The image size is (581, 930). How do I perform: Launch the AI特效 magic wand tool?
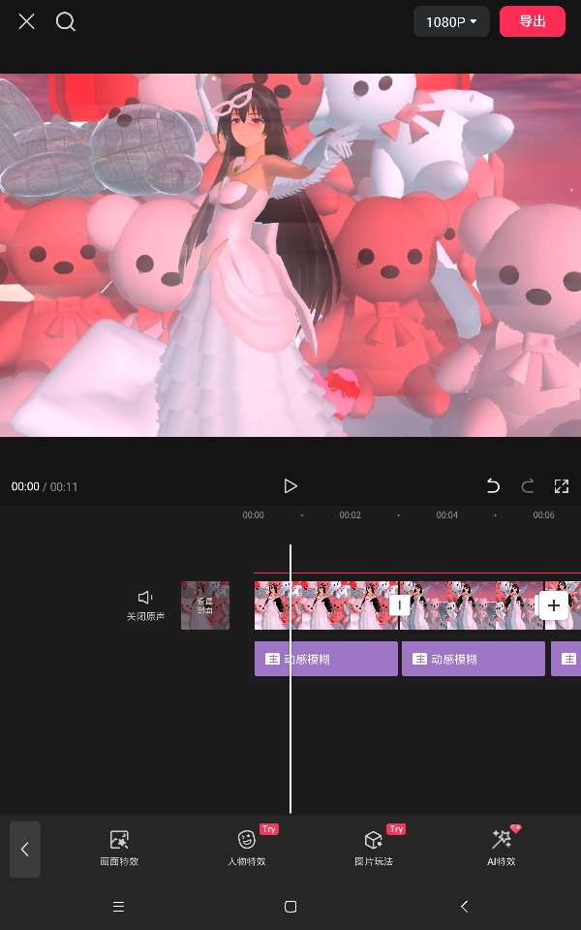point(502,848)
